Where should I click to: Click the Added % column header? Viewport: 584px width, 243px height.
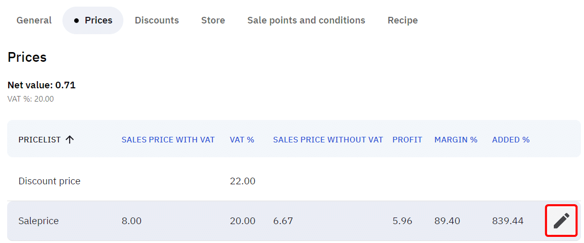[510, 139]
